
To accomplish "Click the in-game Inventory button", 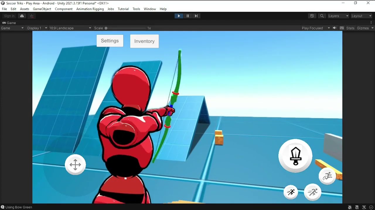I will [x=144, y=41].
